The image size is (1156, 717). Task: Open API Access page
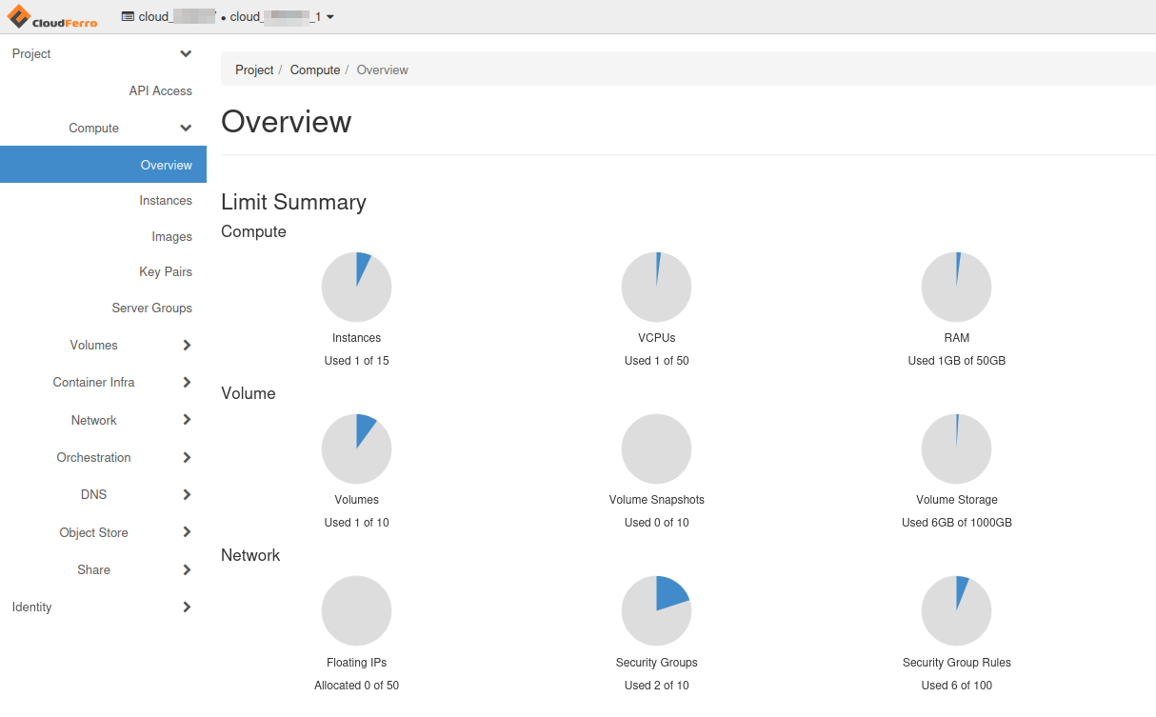(x=160, y=91)
